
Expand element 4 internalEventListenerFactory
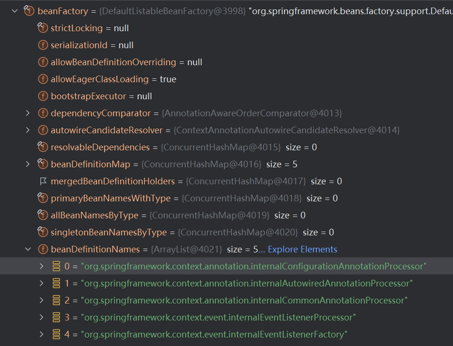[41, 335]
